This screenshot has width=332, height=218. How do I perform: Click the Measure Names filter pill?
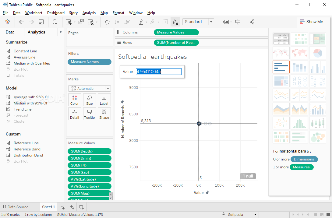pyautogui.click(x=89, y=62)
